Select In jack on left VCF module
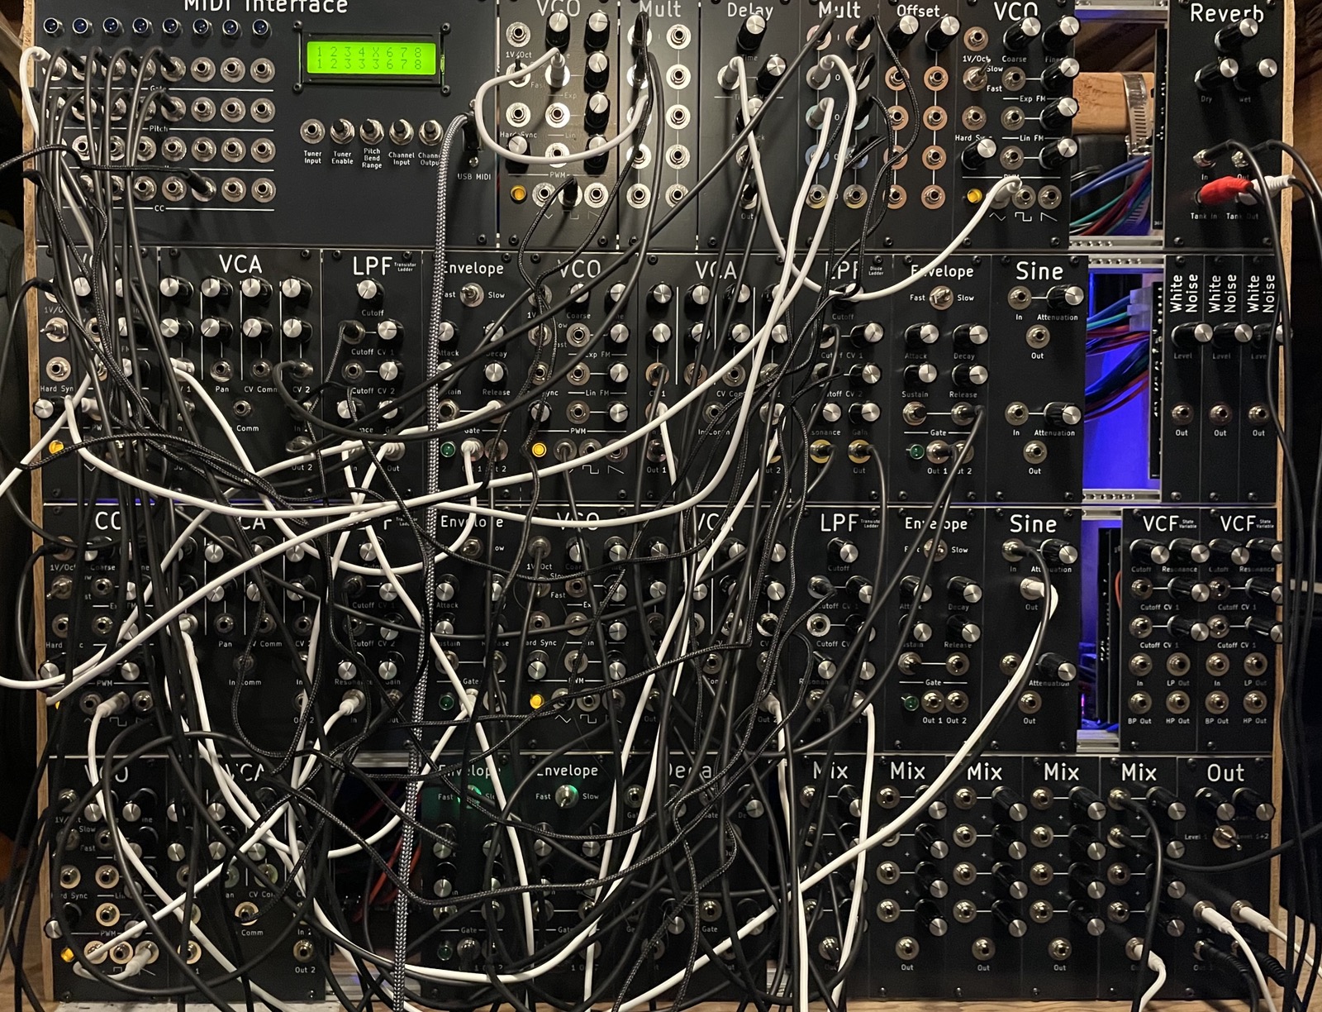The width and height of the screenshot is (1322, 1012). click(1141, 665)
